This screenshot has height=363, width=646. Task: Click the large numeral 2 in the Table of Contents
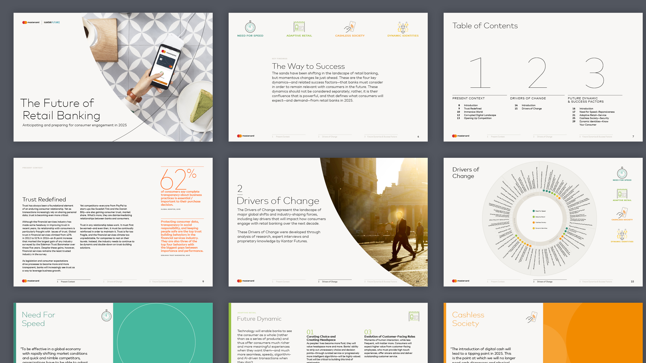537,73
